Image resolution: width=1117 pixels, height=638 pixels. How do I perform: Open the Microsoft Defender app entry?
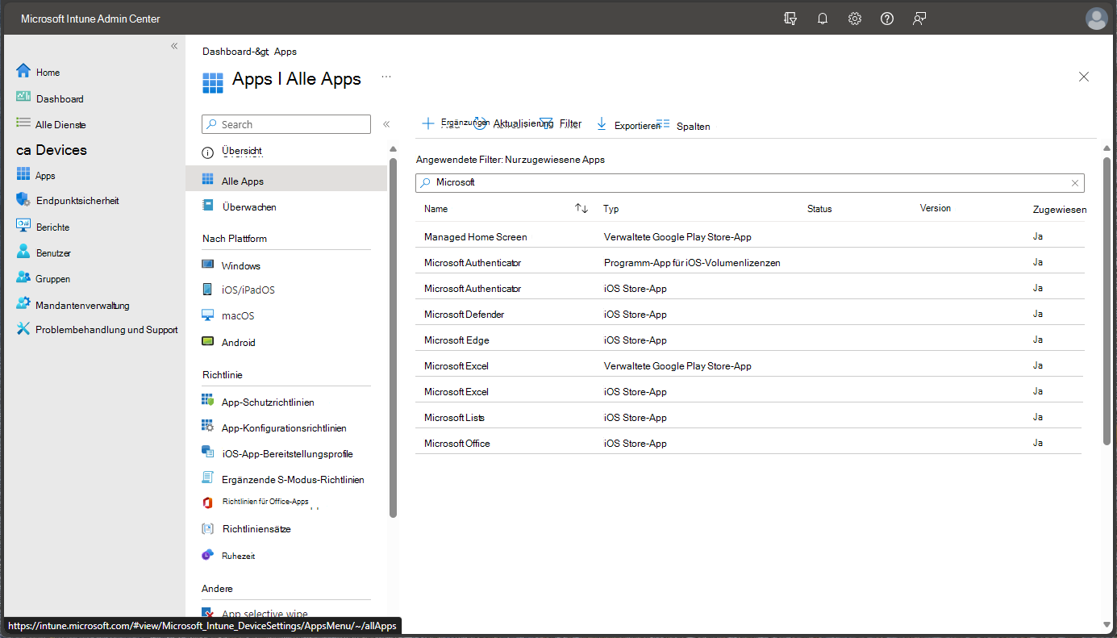click(465, 315)
